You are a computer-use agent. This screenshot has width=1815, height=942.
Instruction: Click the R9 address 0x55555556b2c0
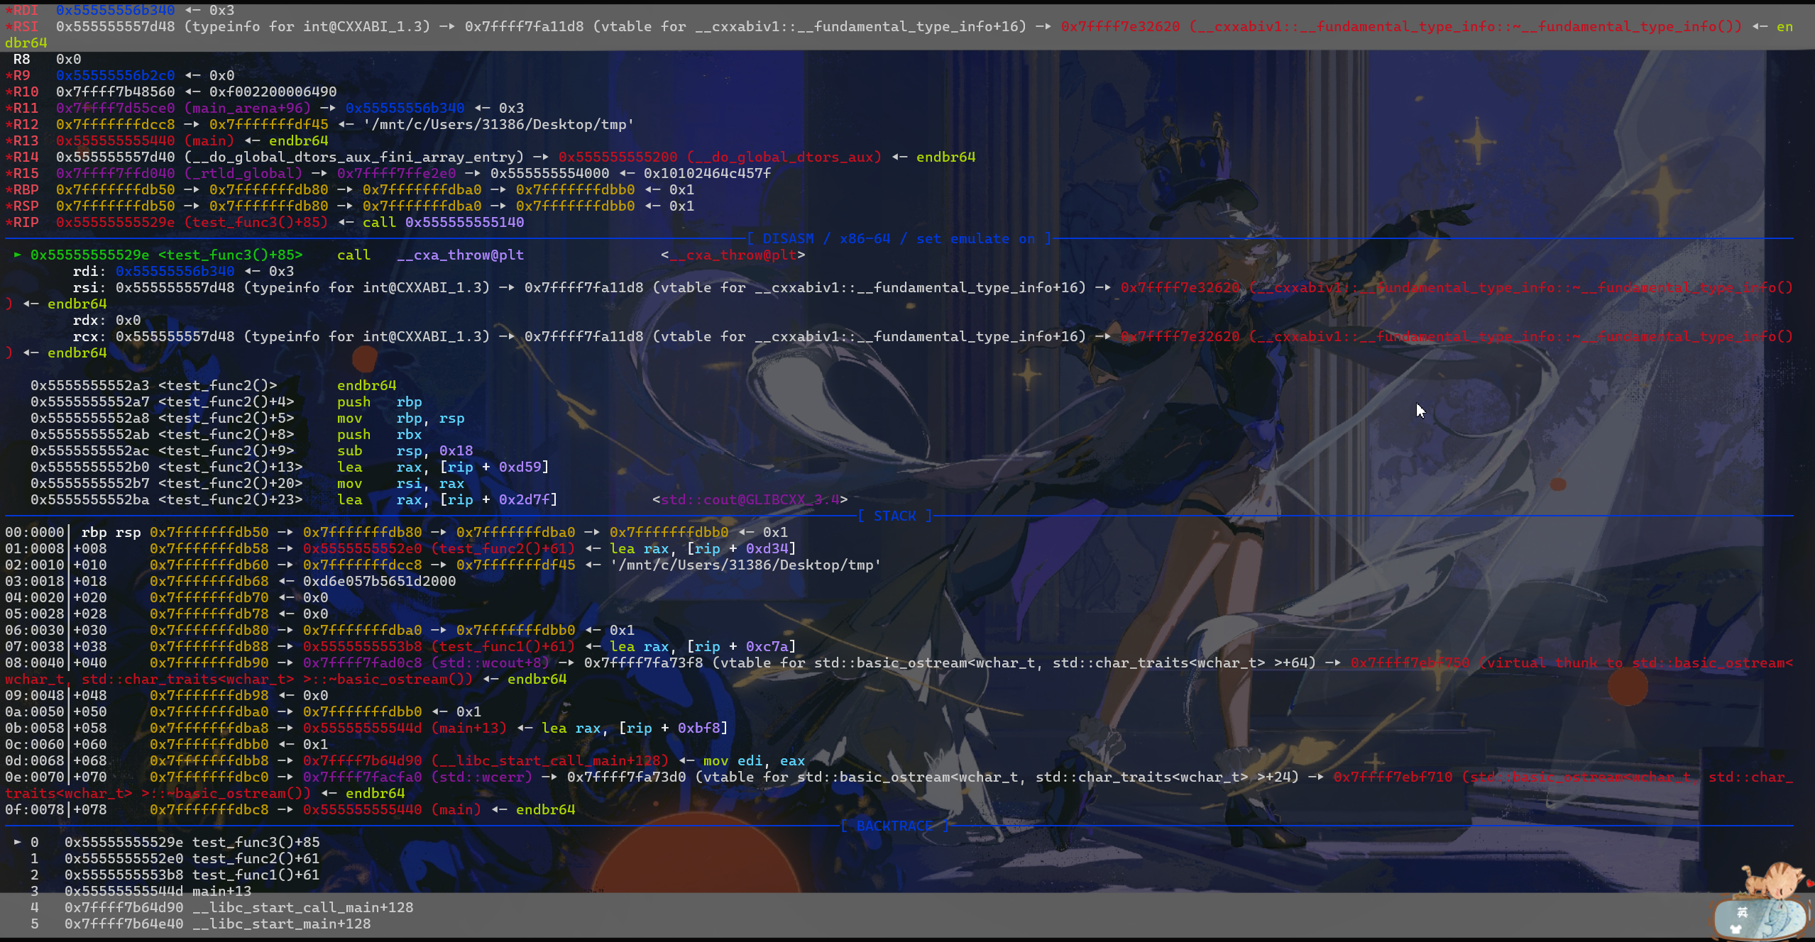[x=115, y=75]
